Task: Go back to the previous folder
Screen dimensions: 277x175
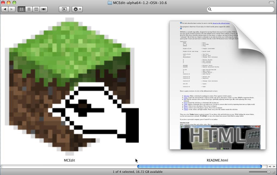Action: [5, 9]
